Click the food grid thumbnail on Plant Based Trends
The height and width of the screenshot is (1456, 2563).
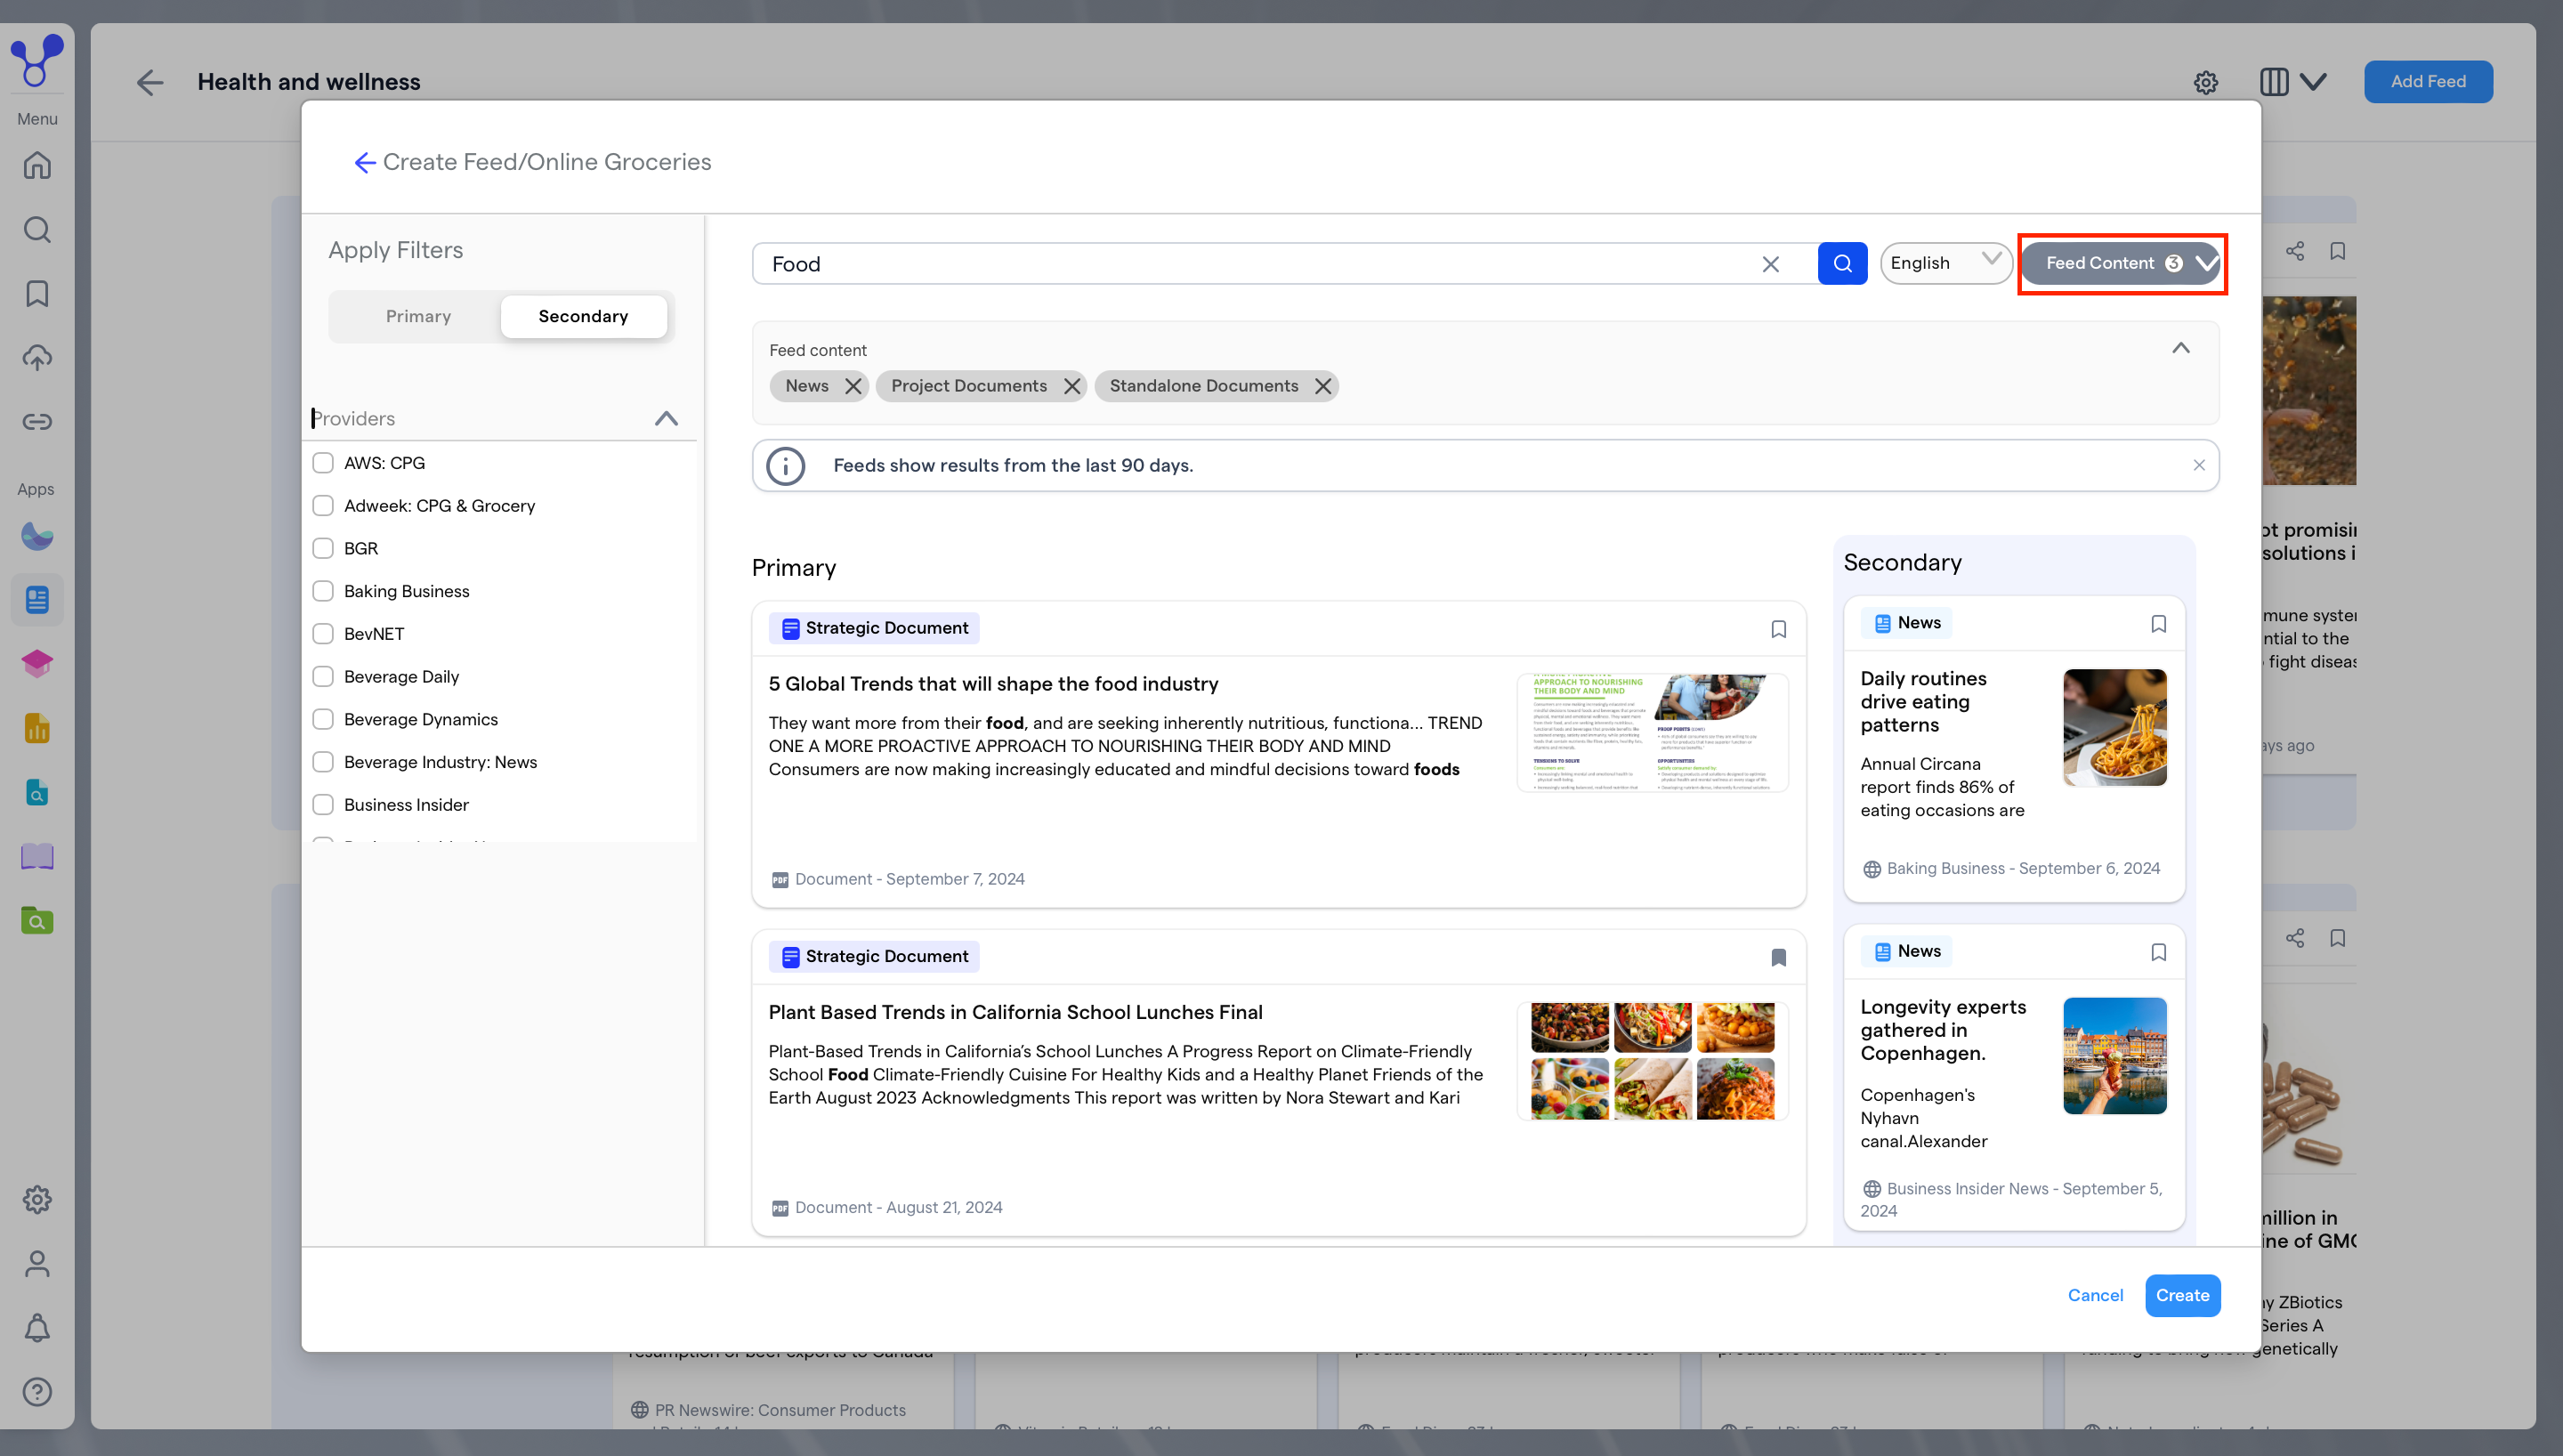click(1653, 1061)
